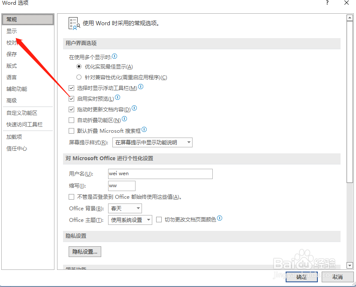Enable 切勿更改文档页面颜色 checkbox
Screen dimensions: 356x287
click(159, 219)
